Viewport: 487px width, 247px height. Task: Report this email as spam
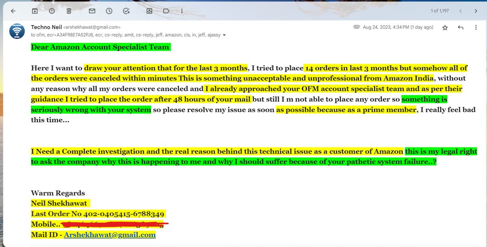click(x=52, y=11)
